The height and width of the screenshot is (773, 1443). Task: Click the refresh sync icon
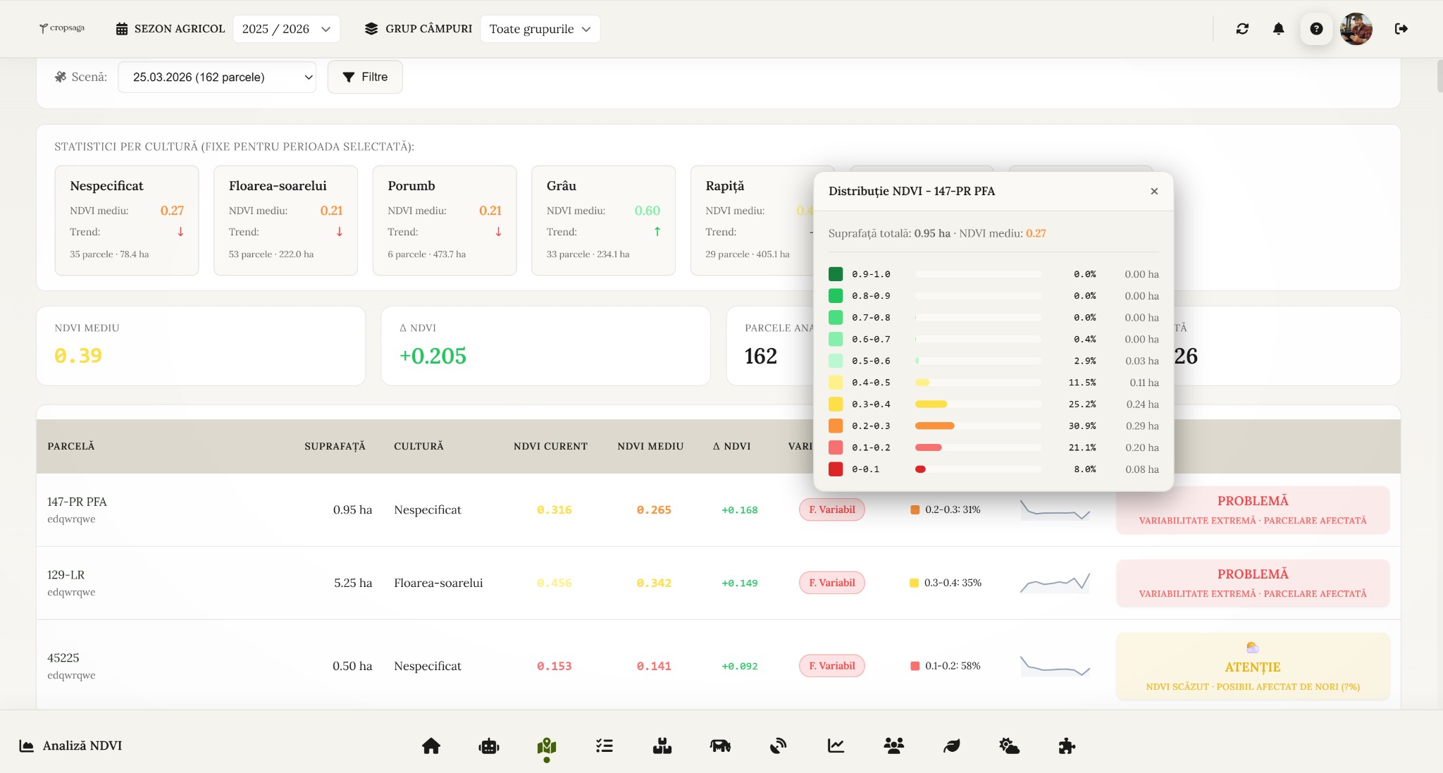coord(1242,29)
